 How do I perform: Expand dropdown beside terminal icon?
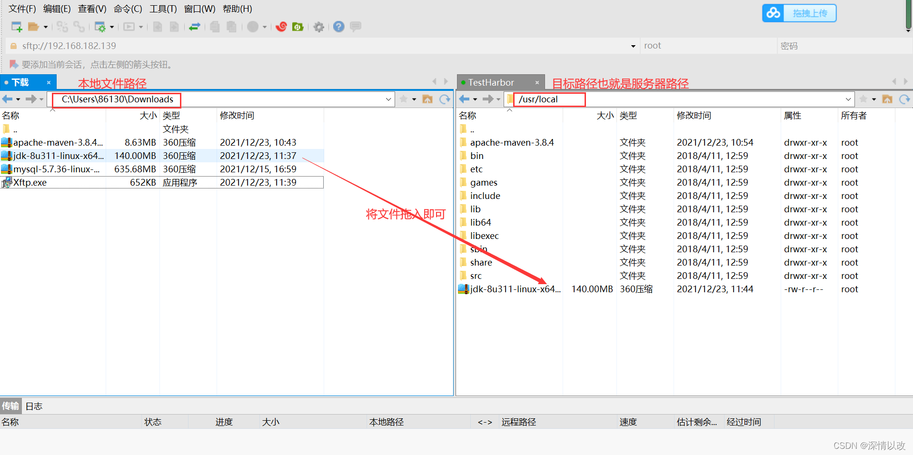point(141,27)
